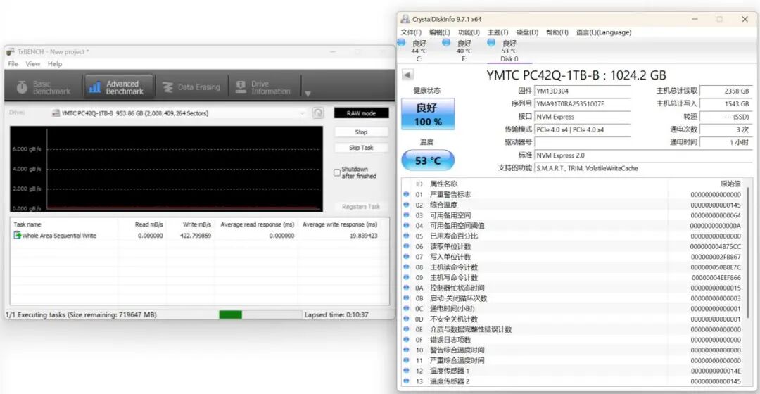
Task: Click the NVM Express interface field
Action: pyautogui.click(x=582, y=117)
